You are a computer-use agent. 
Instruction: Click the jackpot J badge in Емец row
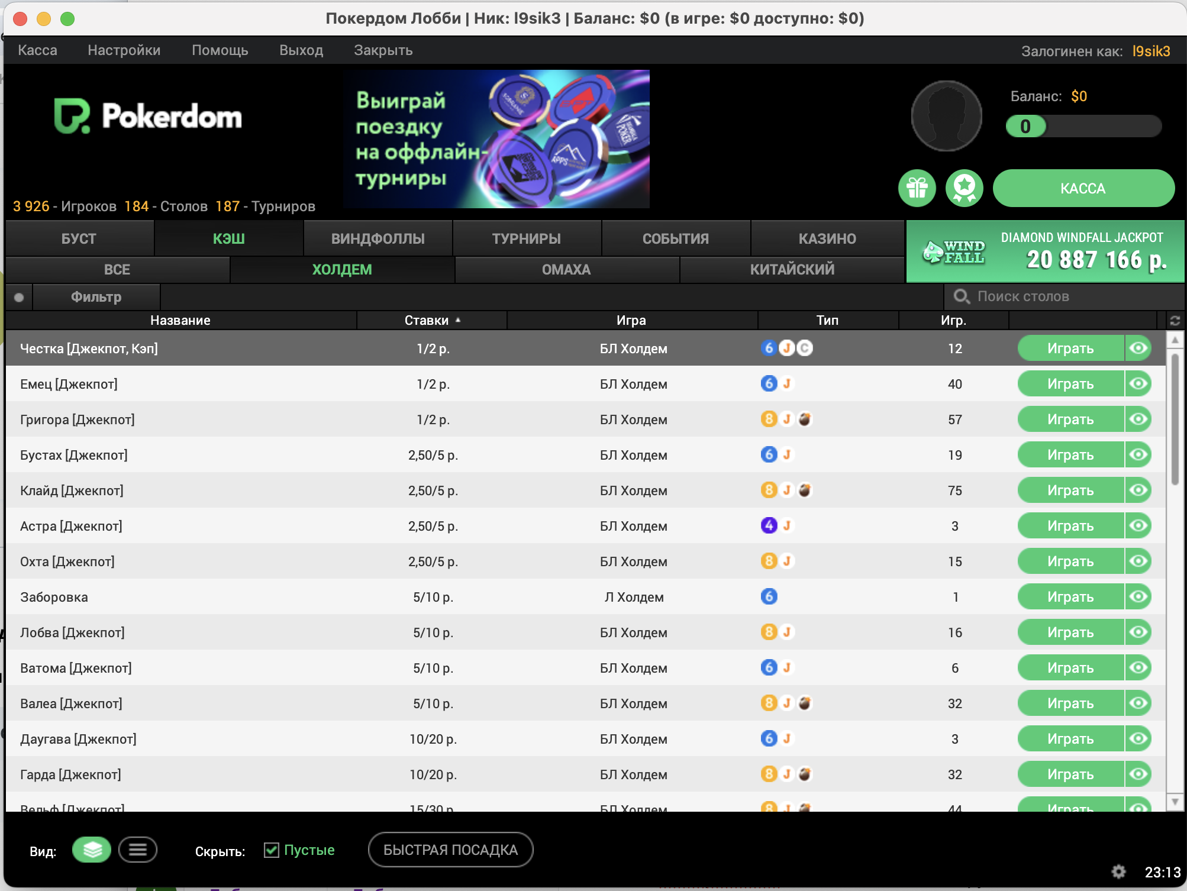[787, 383]
